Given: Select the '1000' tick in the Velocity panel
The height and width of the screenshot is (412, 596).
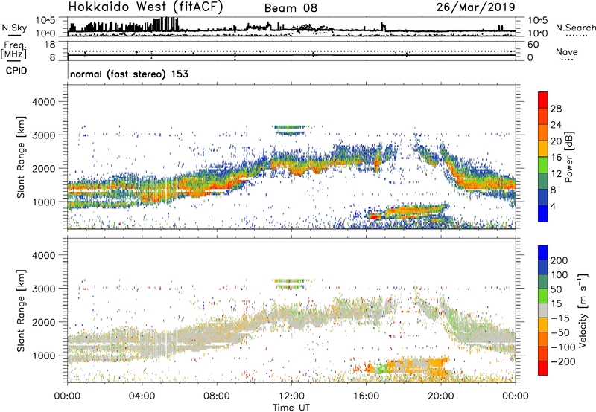Looking at the screenshot, I should pos(43,355).
